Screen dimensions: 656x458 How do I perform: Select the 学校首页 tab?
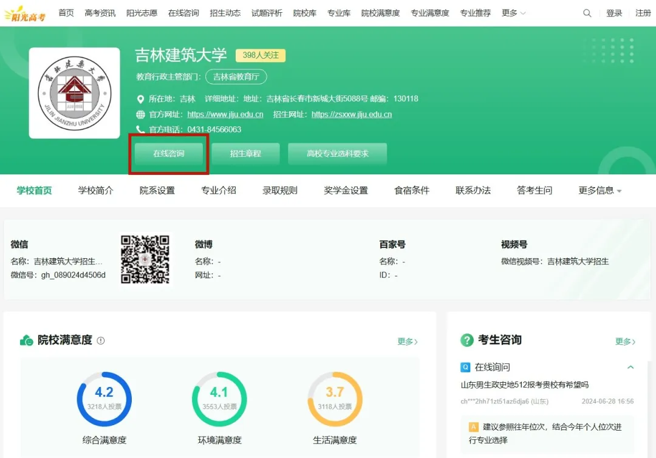click(34, 190)
